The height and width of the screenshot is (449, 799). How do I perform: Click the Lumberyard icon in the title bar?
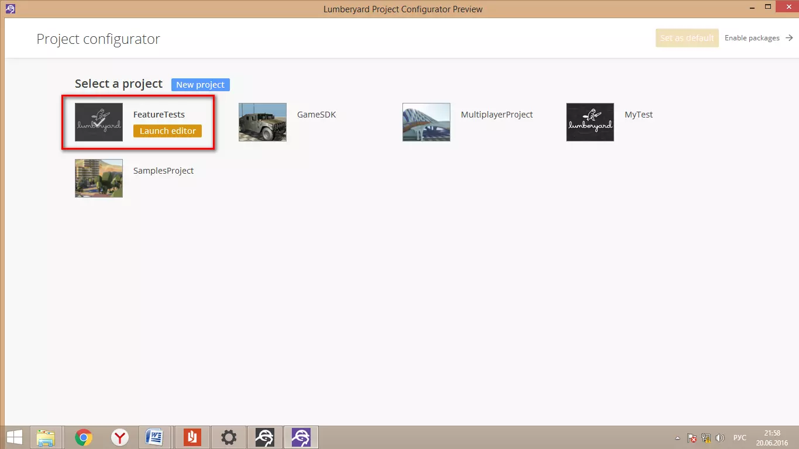pyautogui.click(x=10, y=9)
